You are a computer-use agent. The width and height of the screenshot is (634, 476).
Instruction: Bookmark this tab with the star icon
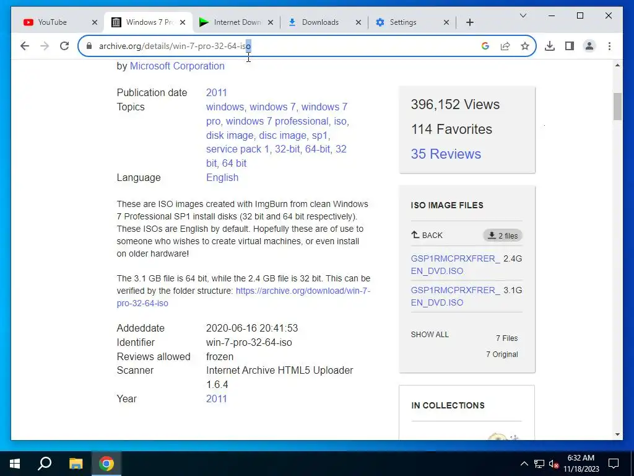click(x=525, y=46)
